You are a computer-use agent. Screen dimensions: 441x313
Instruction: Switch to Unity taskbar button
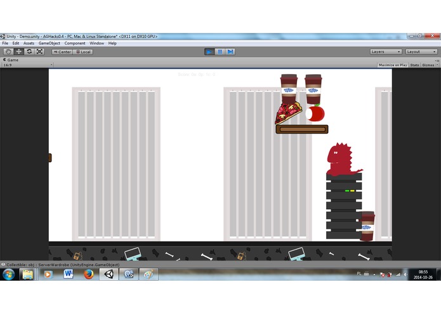[109, 274]
